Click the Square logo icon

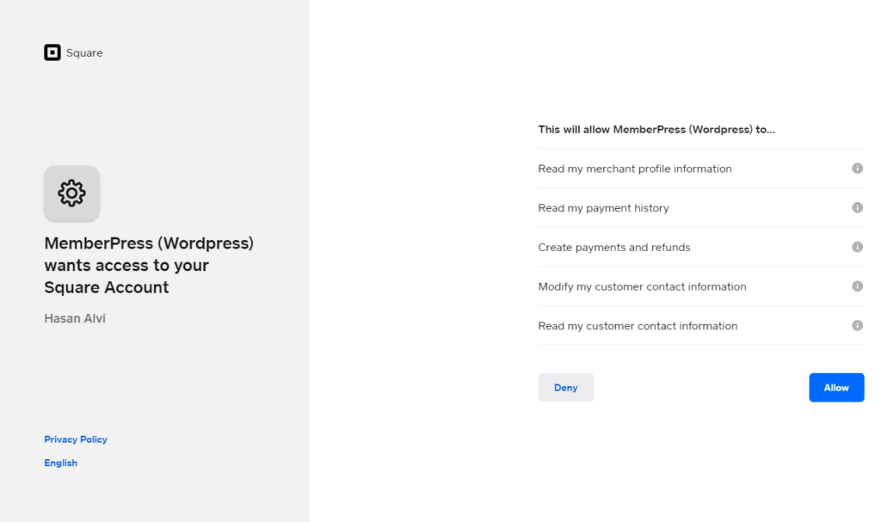click(52, 52)
